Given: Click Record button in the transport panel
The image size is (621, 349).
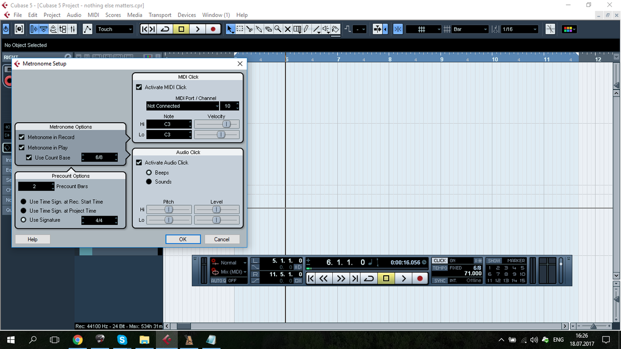Looking at the screenshot, I should point(420,278).
